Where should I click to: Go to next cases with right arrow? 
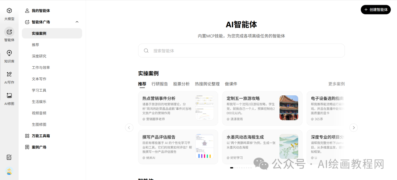[354, 127]
